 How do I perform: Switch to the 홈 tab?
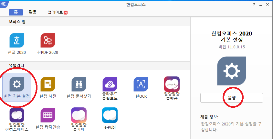click(x=16, y=12)
